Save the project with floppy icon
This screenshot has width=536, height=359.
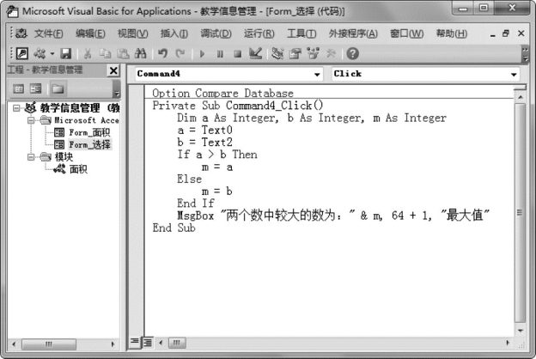(x=65, y=54)
